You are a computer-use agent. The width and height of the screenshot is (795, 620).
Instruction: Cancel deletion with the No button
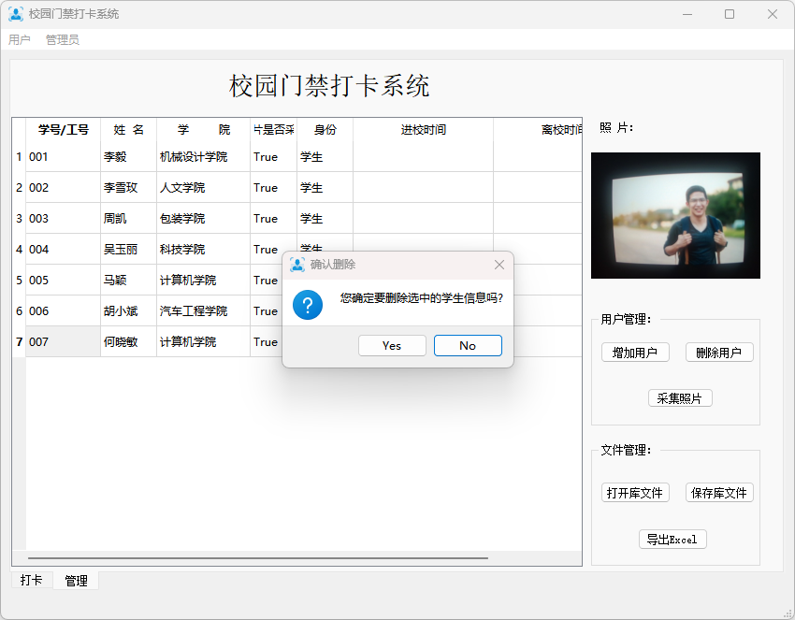coord(468,346)
